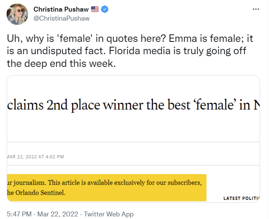Click the word 'subscribers' in banner
269x219 pixels.
(185, 182)
